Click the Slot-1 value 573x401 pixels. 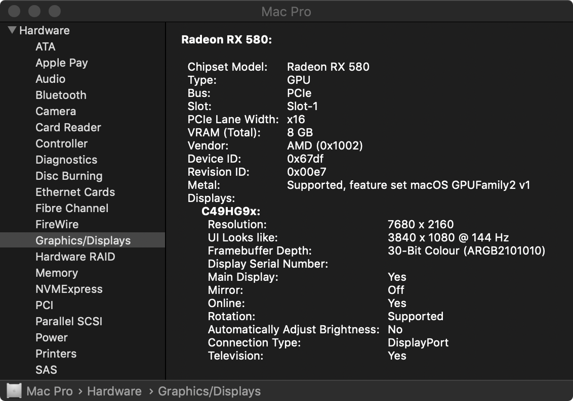[x=302, y=106]
